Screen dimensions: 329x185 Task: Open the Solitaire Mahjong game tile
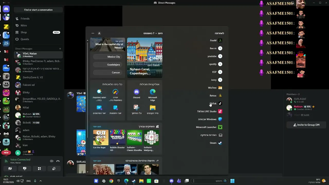(x=151, y=141)
